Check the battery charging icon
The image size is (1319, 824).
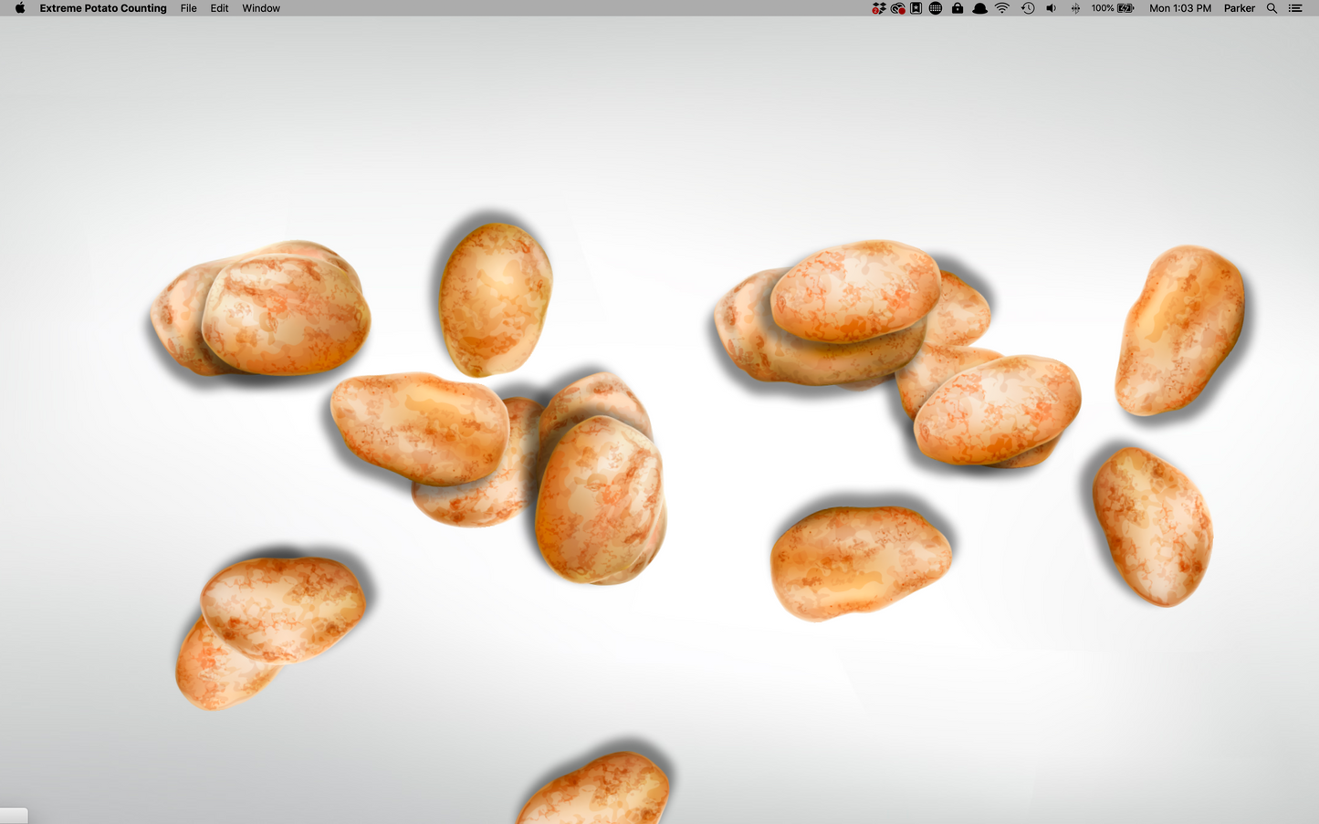pyautogui.click(x=1124, y=8)
